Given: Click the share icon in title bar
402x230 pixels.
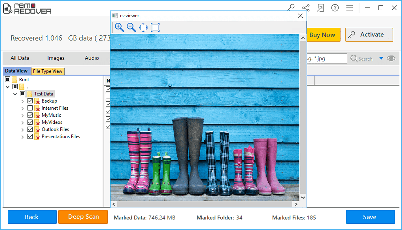Looking at the screenshot, I should click(x=306, y=8).
